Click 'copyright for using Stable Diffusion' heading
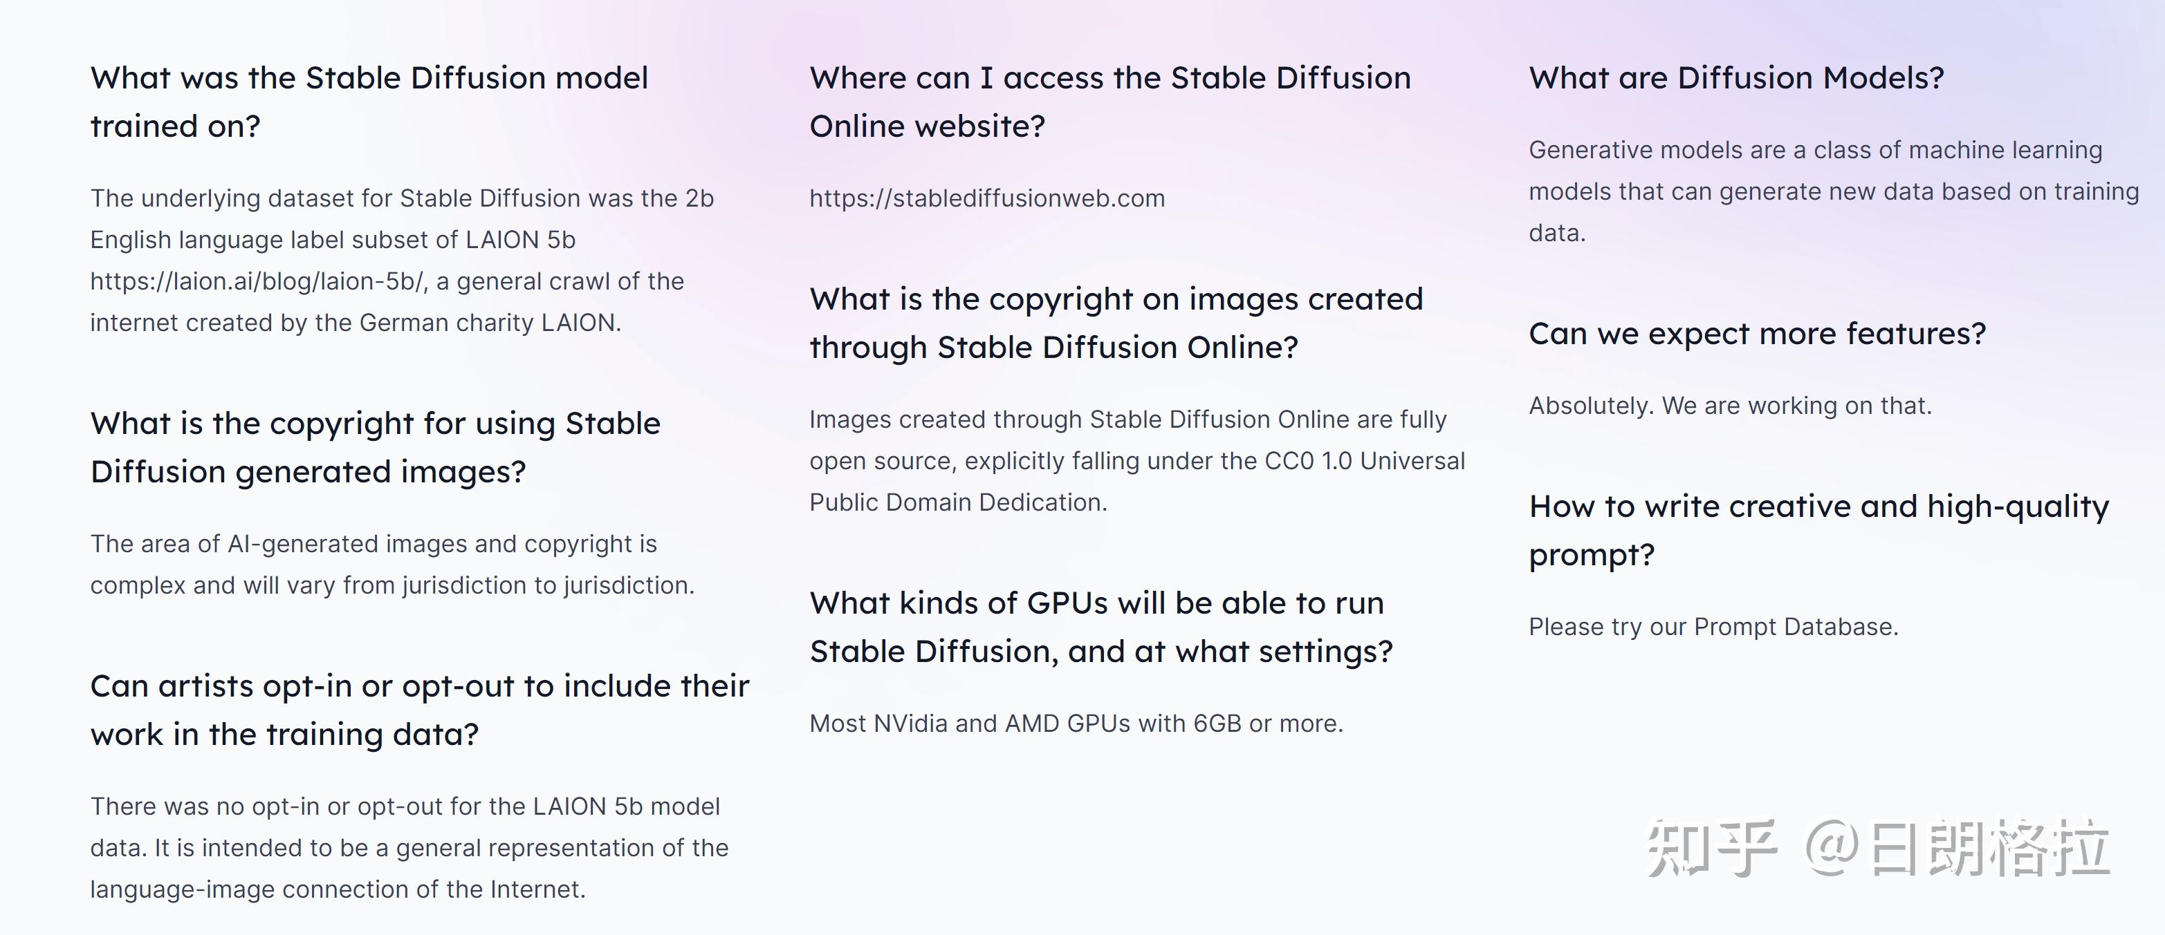 pos(375,447)
